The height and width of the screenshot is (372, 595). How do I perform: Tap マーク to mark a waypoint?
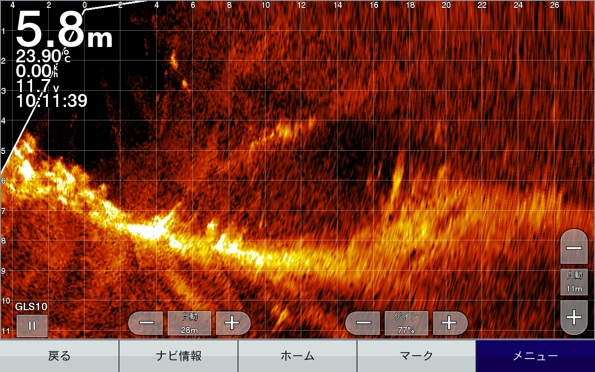coord(416,356)
